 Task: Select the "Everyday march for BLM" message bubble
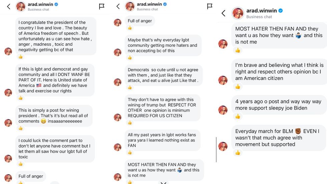278,138
